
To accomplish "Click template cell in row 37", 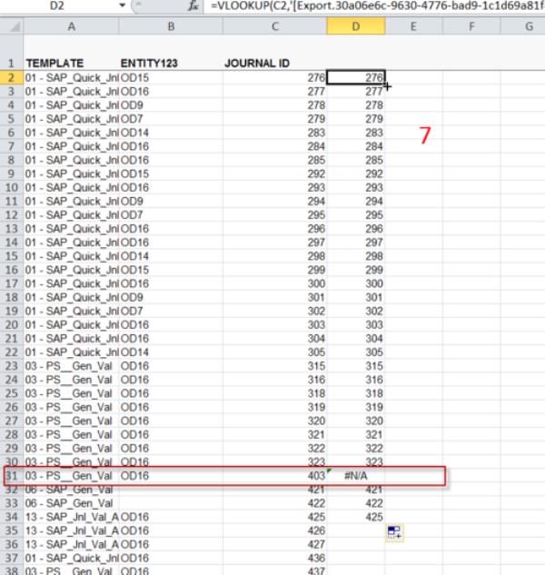I will 71,558.
